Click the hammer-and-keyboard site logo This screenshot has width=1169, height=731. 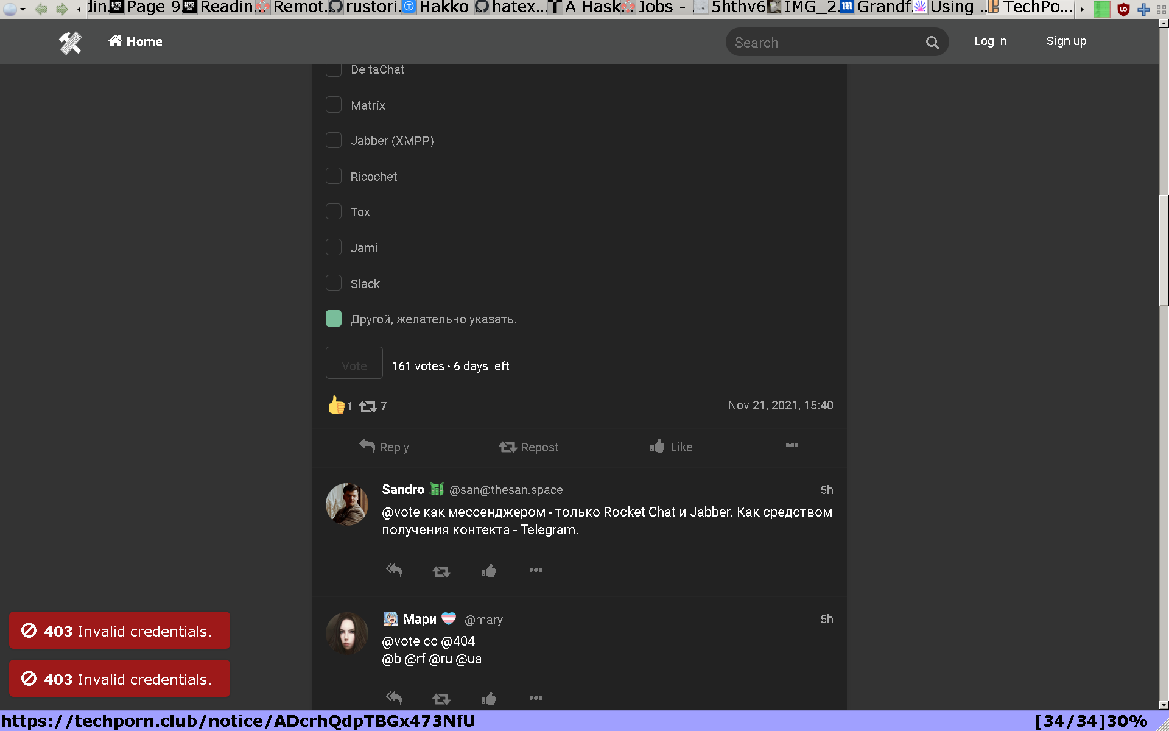click(70, 42)
